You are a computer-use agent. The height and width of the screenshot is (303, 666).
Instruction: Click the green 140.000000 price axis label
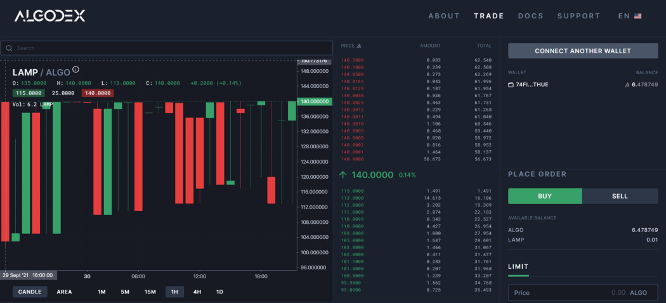tap(315, 101)
